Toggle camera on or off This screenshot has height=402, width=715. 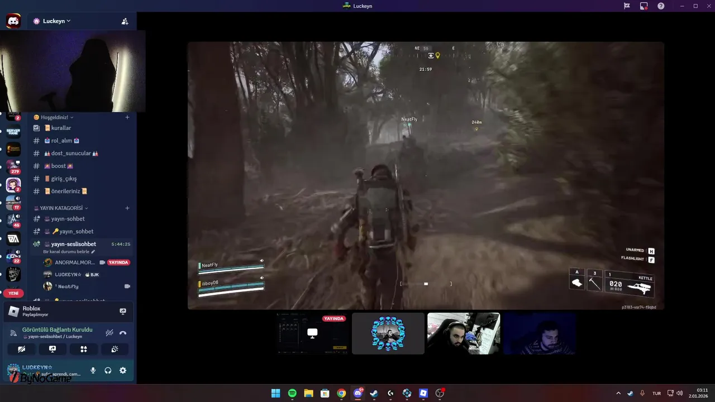(22, 350)
